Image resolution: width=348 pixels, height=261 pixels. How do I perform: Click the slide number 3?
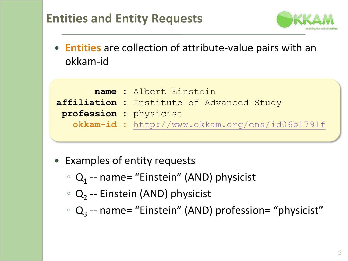click(x=340, y=253)
